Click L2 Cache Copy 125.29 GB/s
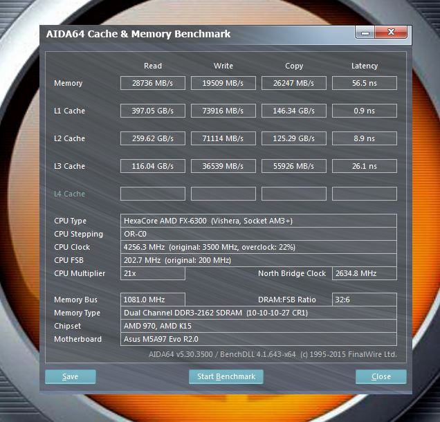440x422 pixels. pyautogui.click(x=294, y=138)
